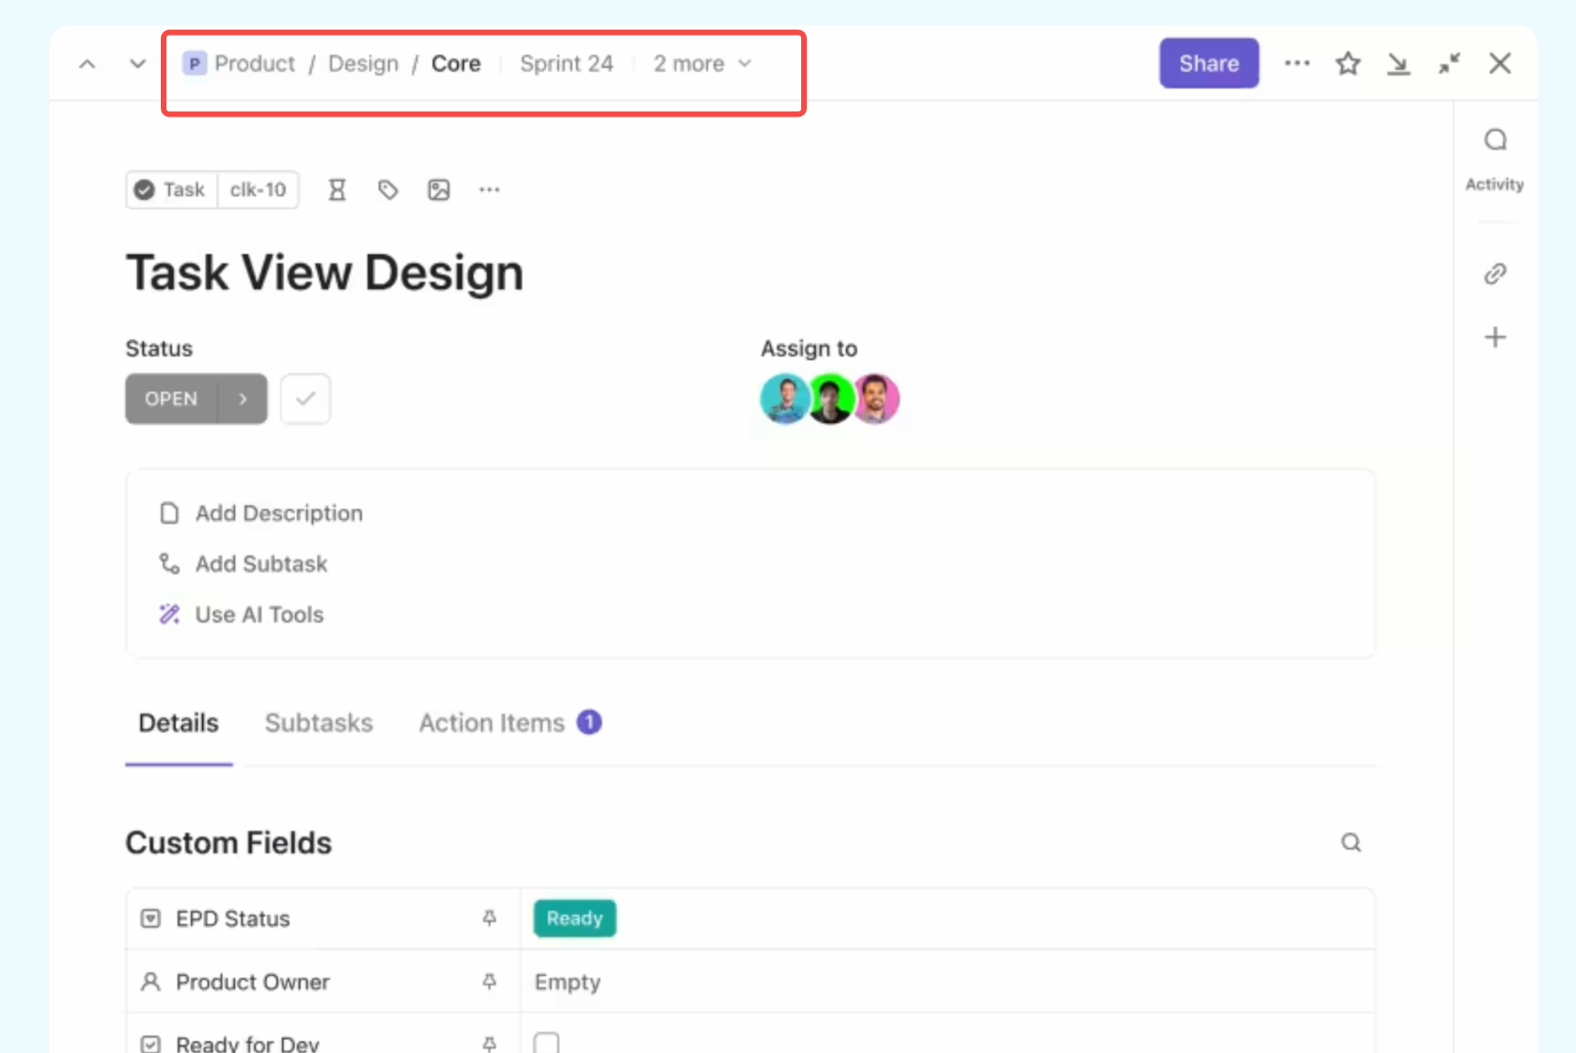This screenshot has height=1053, width=1576.
Task: Toggle the Ready for Dev checkbox
Action: tap(546, 1042)
